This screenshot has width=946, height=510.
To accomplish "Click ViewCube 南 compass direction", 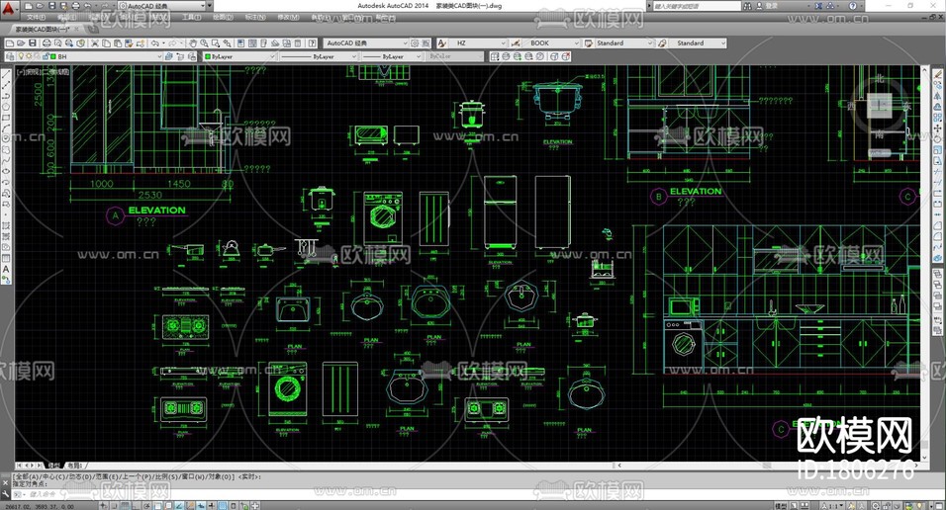I will click(x=880, y=135).
